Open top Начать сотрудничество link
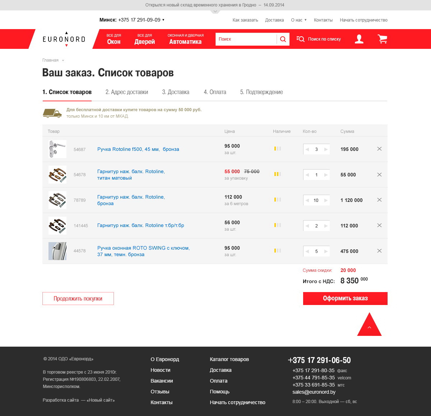431x416 pixels. (363, 20)
